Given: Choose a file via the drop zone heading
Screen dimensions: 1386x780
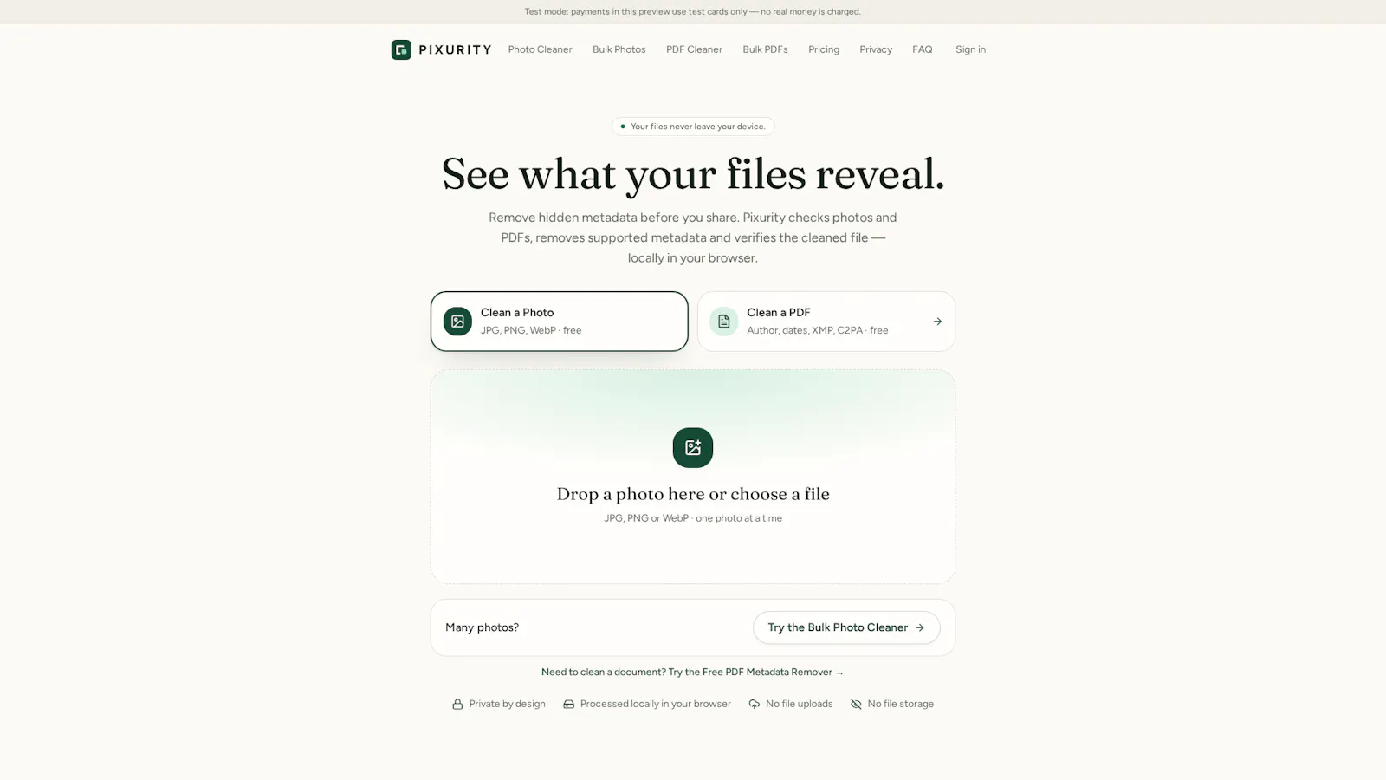Looking at the screenshot, I should click(x=693, y=494).
